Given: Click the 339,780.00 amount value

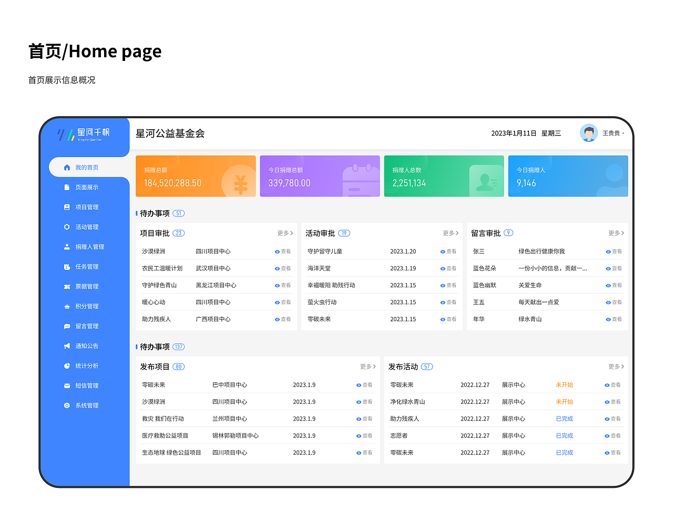Looking at the screenshot, I should point(289,183).
